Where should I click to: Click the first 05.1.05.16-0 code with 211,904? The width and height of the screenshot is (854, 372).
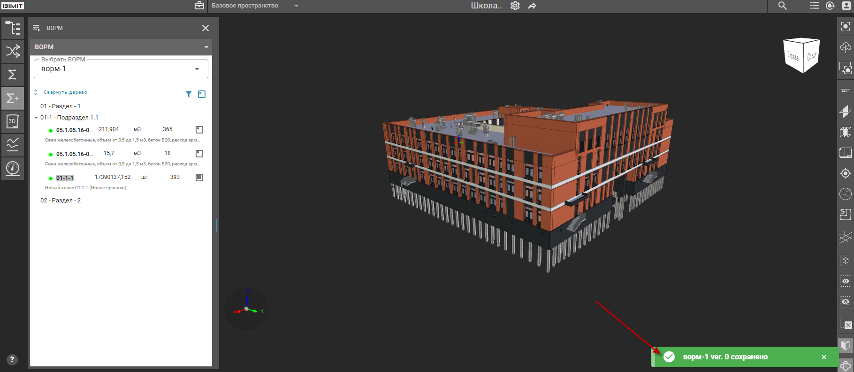74,130
